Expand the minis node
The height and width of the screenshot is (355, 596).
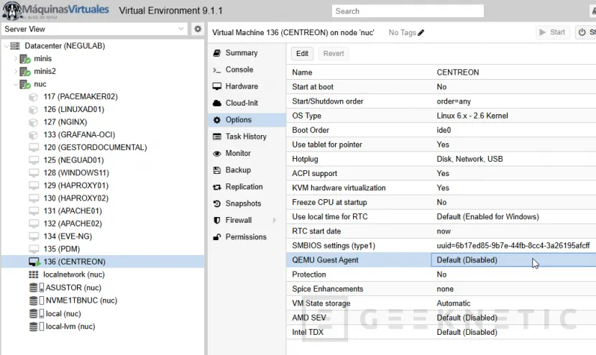click(x=16, y=59)
